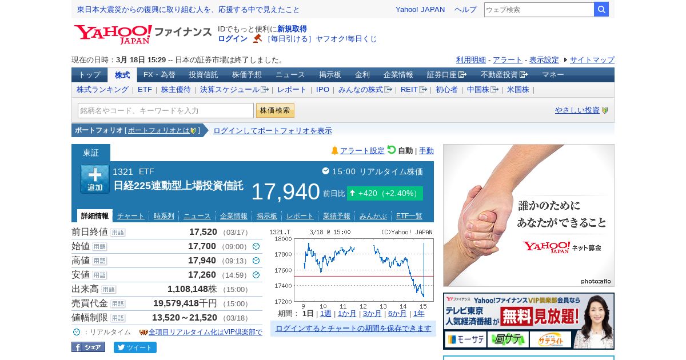Click the ネット募金 handshake advertisement
Viewport: 686px width, 360px height.
pyautogui.click(x=529, y=215)
